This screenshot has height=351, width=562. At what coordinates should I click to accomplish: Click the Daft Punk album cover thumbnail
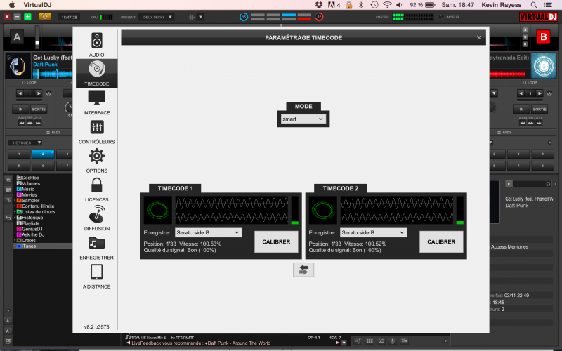[x=18, y=65]
